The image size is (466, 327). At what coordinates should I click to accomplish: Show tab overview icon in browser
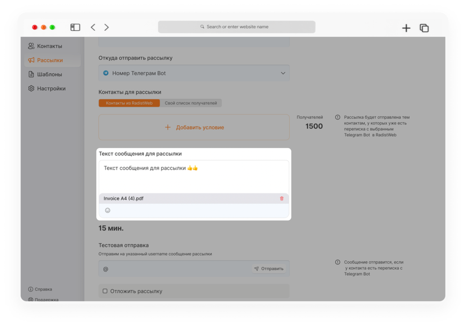424,28
